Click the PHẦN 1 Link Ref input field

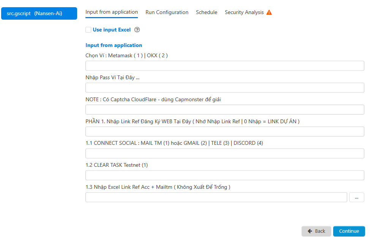(225, 132)
